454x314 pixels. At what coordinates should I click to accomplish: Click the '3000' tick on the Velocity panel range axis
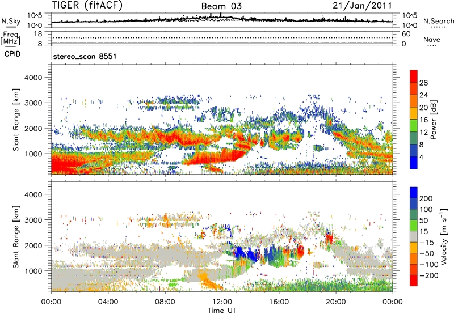pos(33,220)
